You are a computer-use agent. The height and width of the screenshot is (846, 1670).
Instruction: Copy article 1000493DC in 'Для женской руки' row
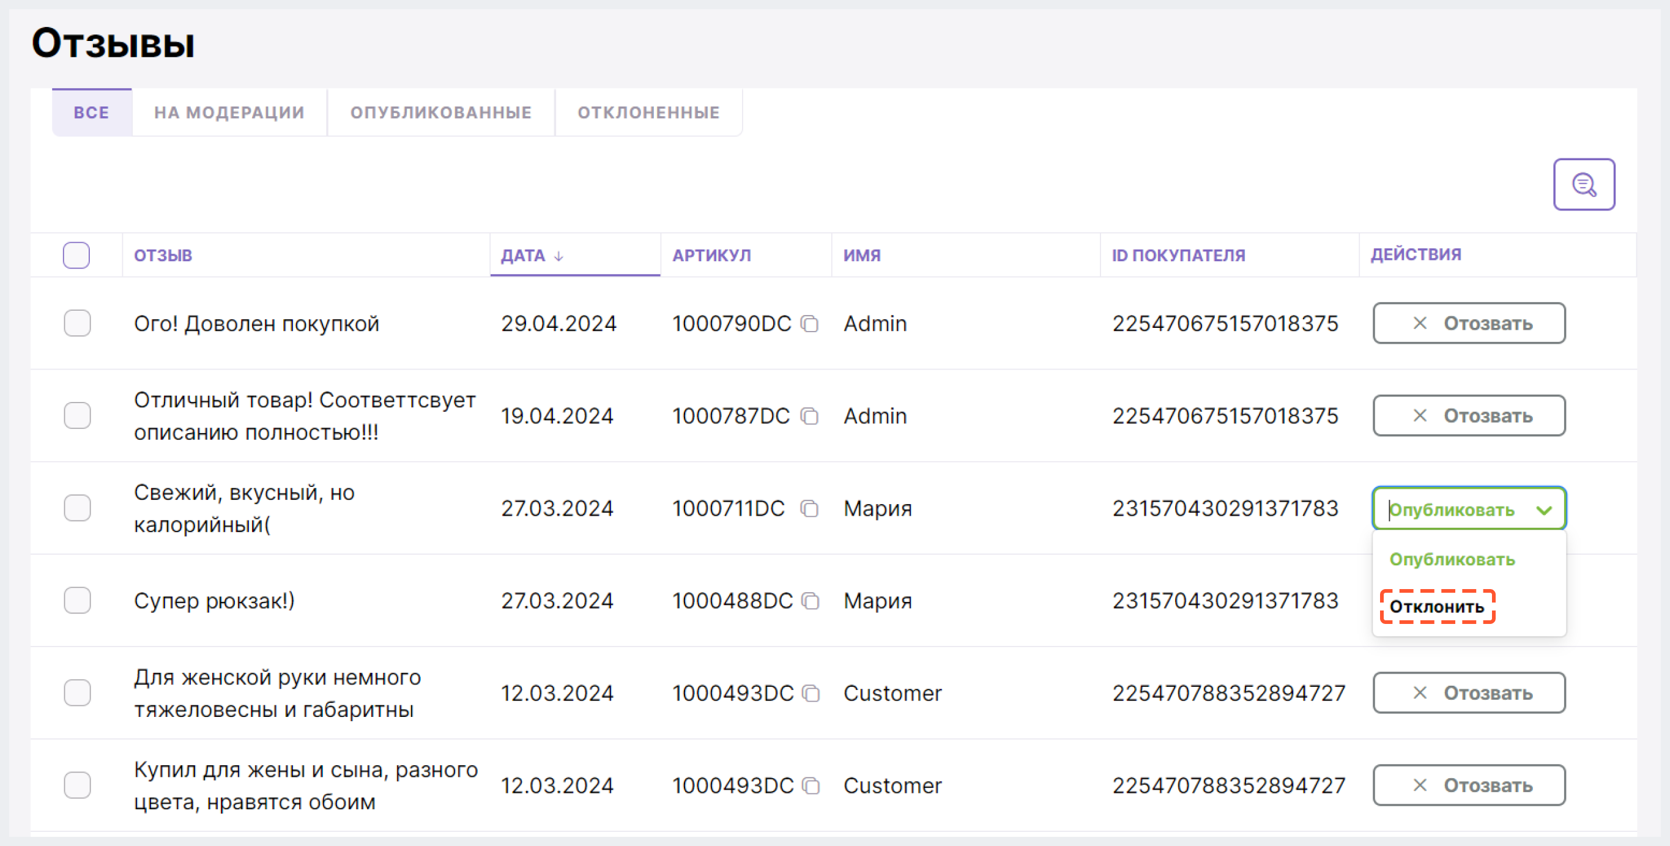pos(811,693)
